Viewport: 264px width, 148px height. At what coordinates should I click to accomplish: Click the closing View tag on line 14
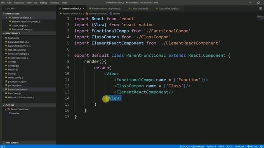[x=113, y=98]
